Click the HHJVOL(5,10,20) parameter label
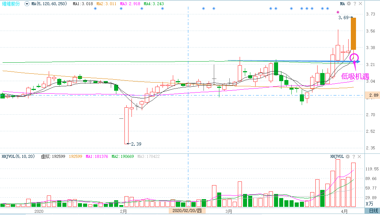This screenshot has width=380, height=215. (18, 156)
